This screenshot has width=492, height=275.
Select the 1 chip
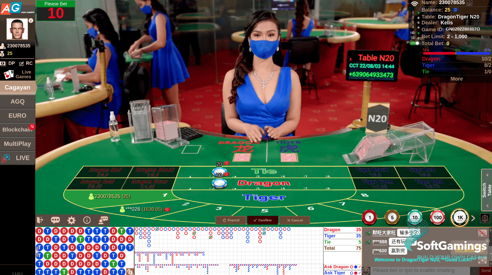370,217
